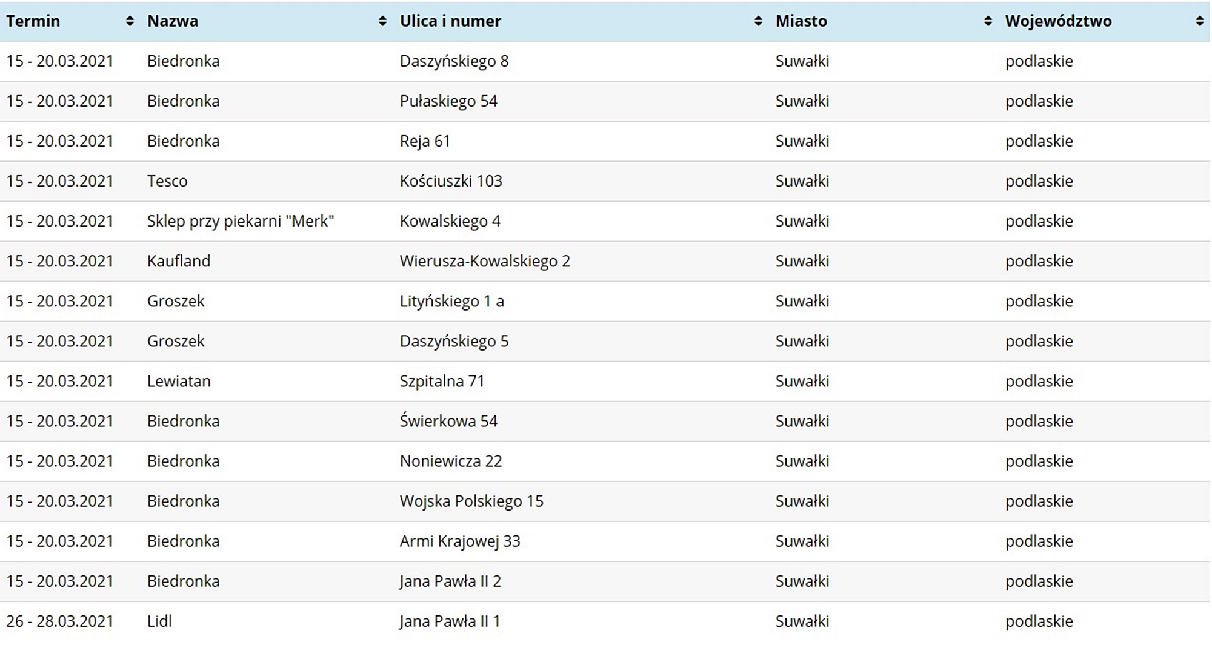
Task: Click address Kościuszki 103
Action: [x=451, y=181]
